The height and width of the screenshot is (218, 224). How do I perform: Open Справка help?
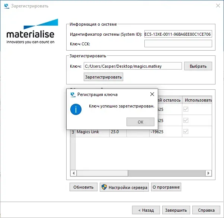pyautogui.click(x=206, y=210)
